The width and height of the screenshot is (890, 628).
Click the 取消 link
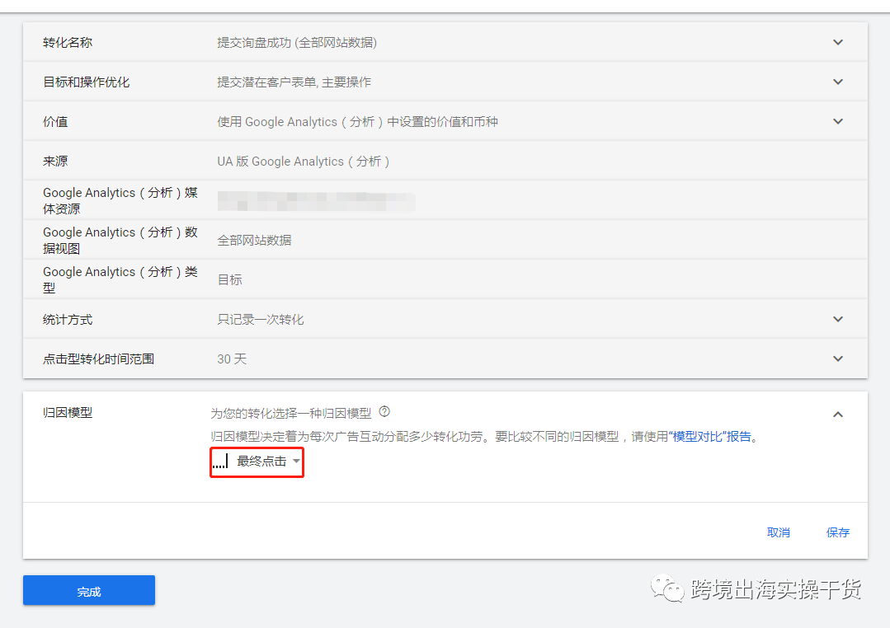coord(779,532)
